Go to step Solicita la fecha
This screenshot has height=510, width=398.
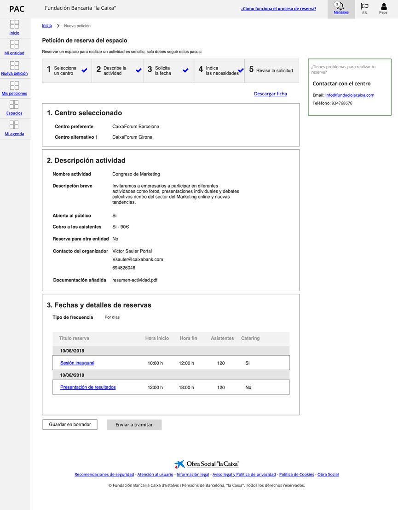(x=168, y=70)
